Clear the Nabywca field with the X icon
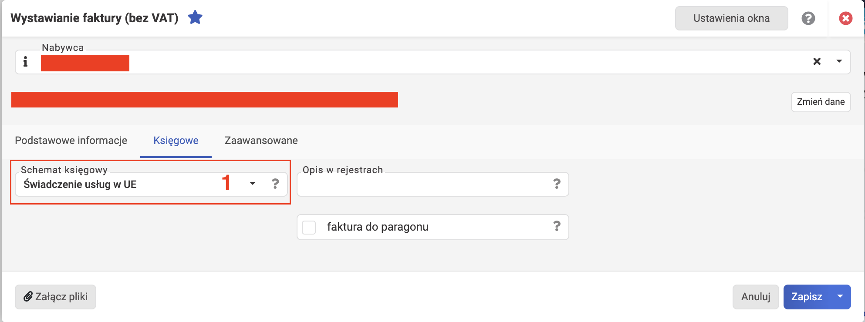 tap(817, 61)
